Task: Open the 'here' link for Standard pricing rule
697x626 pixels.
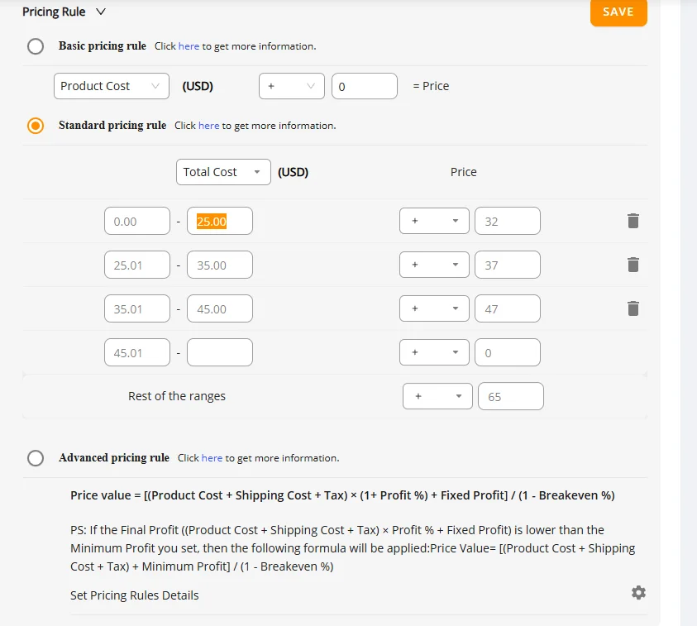Action: 208,126
